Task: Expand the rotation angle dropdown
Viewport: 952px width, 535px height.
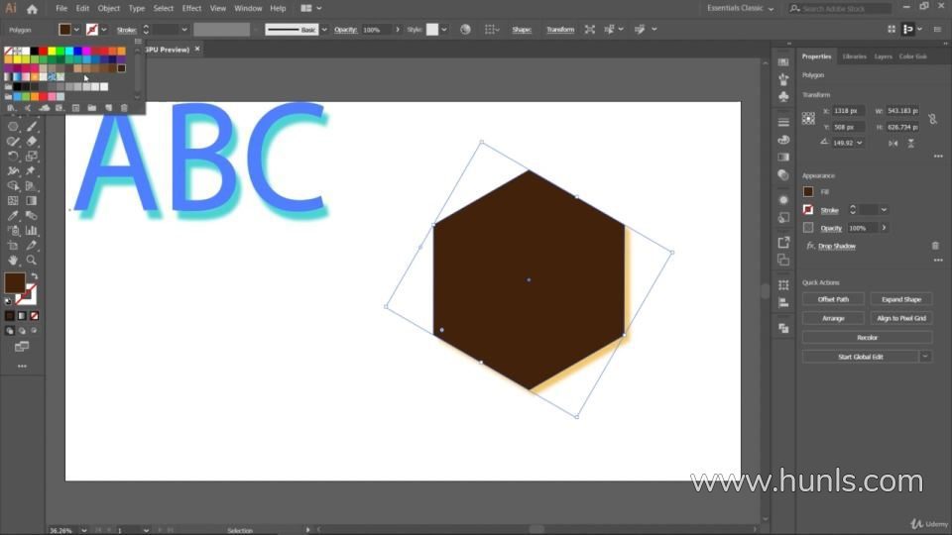Action: pyautogui.click(x=859, y=143)
